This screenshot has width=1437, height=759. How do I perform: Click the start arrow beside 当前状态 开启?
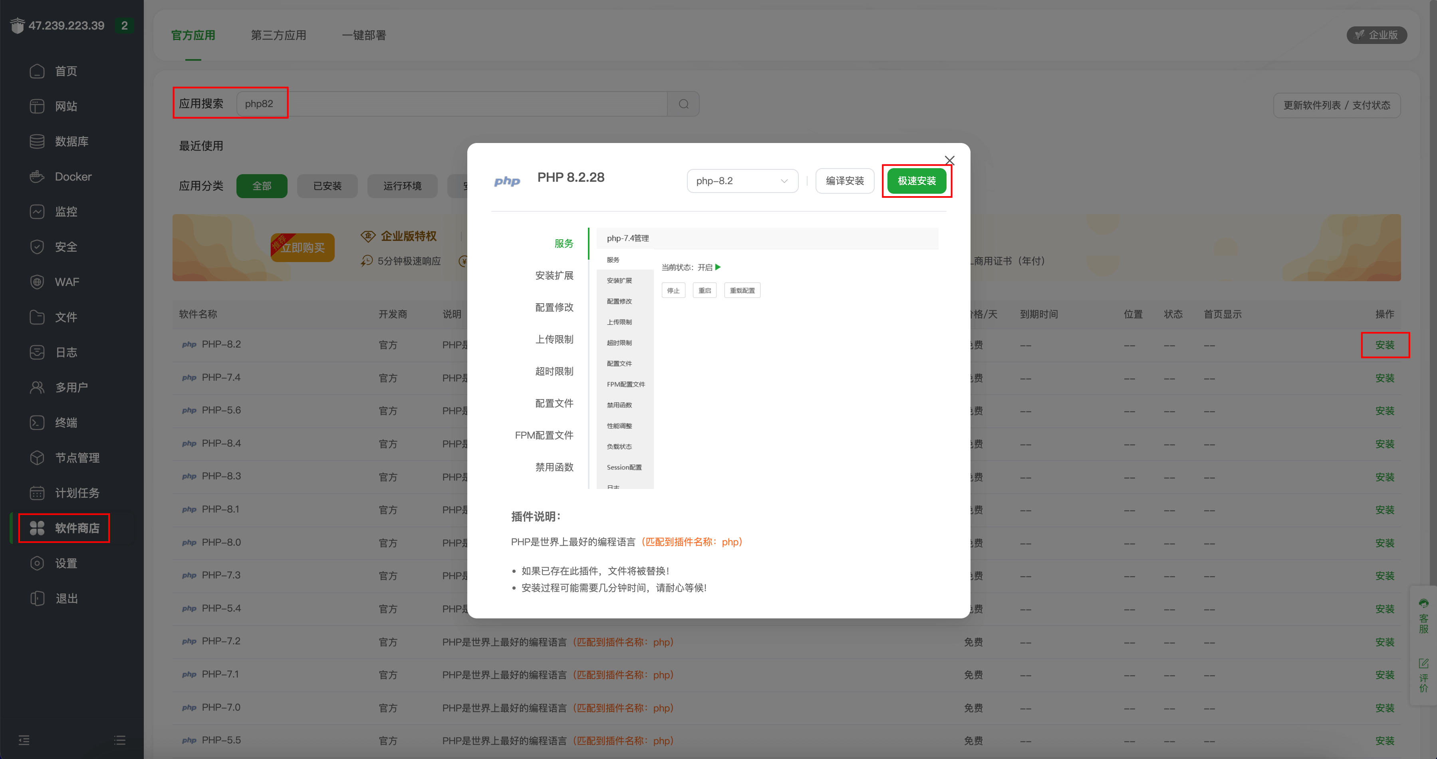[x=718, y=267]
